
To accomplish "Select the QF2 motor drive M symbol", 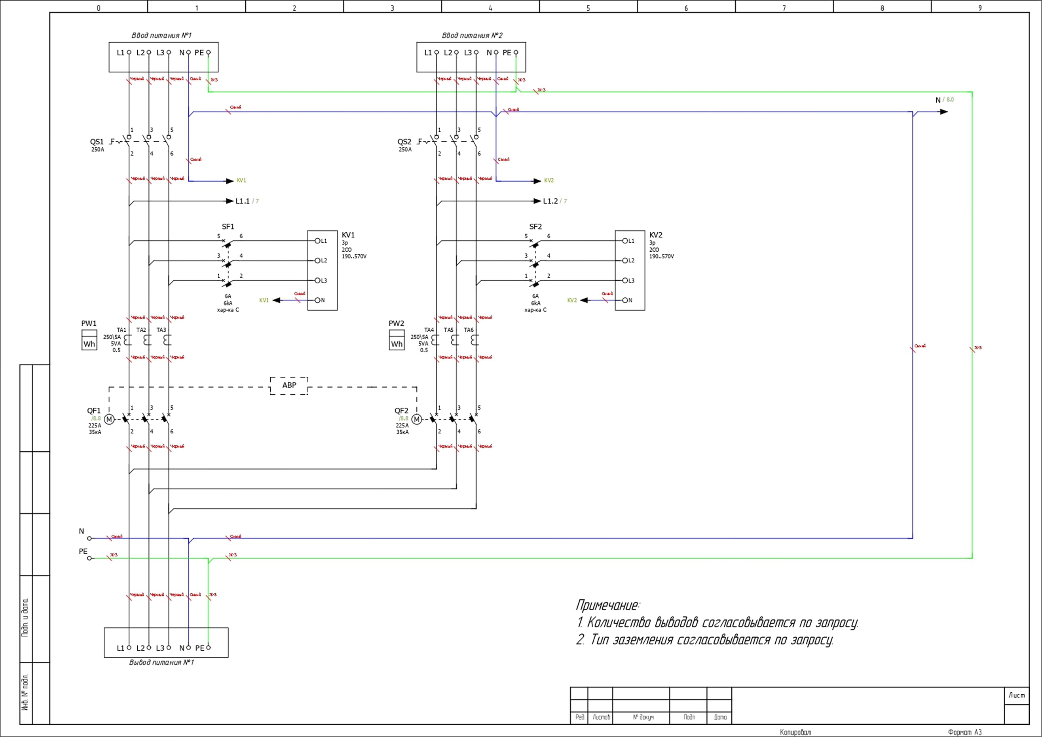I will [x=417, y=419].
